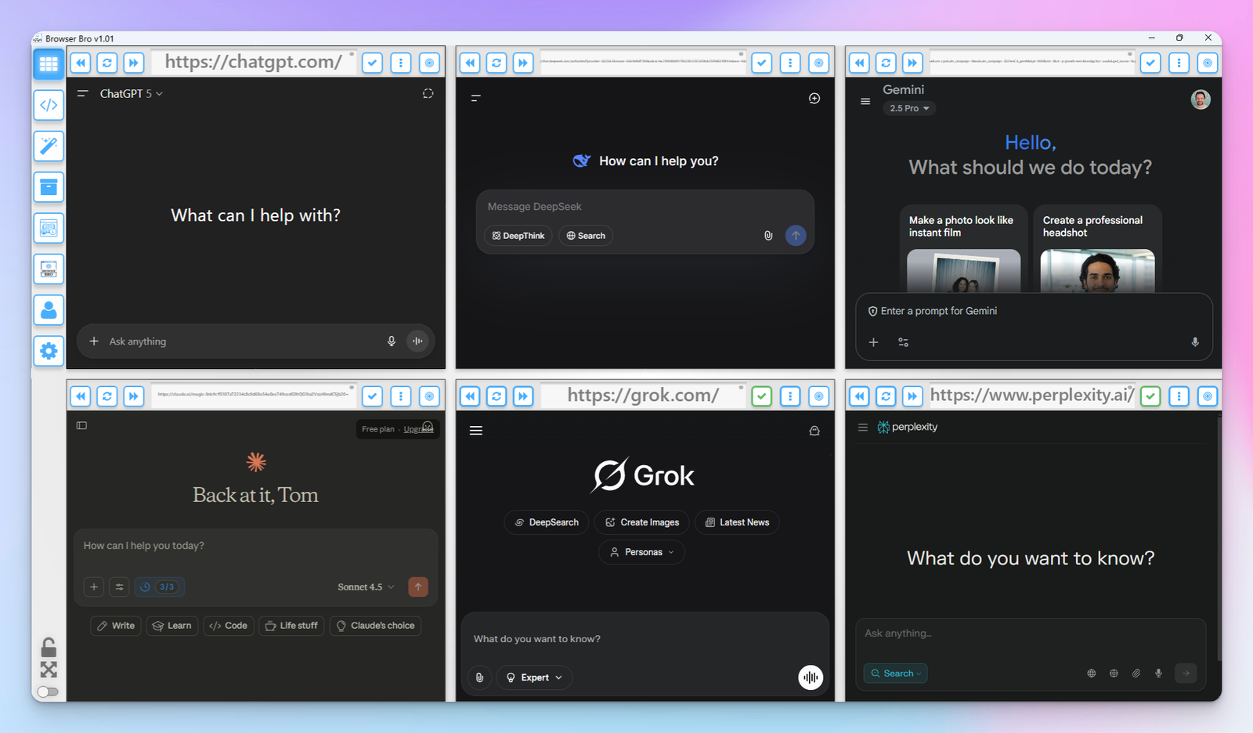Open the Sonnet 4.5 model dropdown
Screen dimensions: 1253x733
366,587
